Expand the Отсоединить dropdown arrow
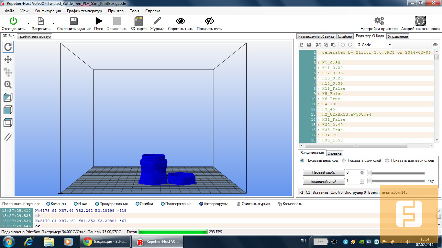Screen dimensions: 442x248 click(x=28, y=23)
